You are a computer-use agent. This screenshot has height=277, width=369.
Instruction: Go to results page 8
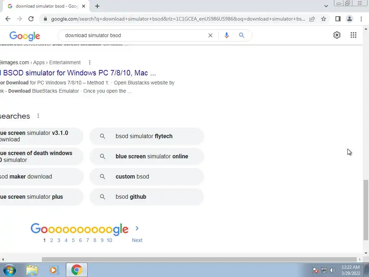[95, 240]
